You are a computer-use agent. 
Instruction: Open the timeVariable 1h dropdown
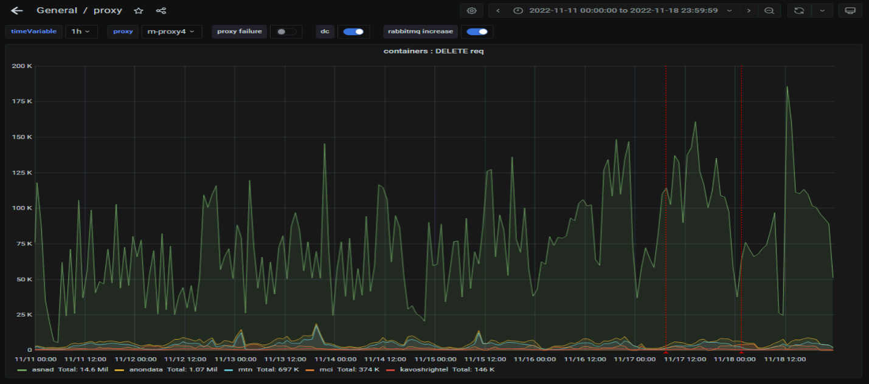click(81, 32)
